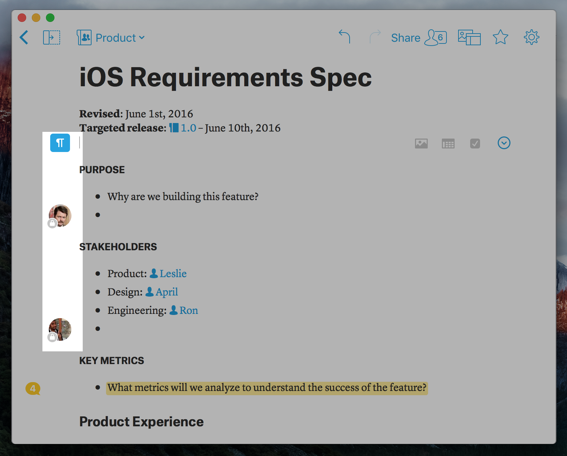Insert a checklist checkbox item
Screen dimensions: 567x456
[x=475, y=144]
